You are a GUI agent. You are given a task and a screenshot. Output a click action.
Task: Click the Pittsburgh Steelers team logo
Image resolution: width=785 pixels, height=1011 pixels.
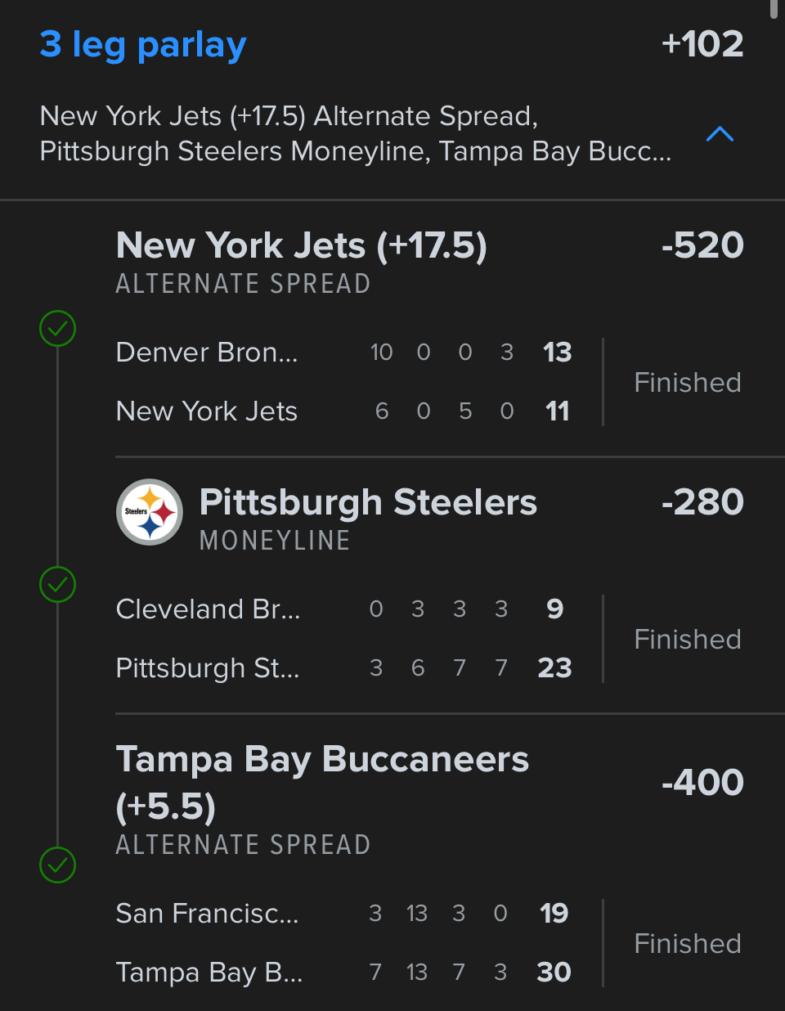point(150,512)
